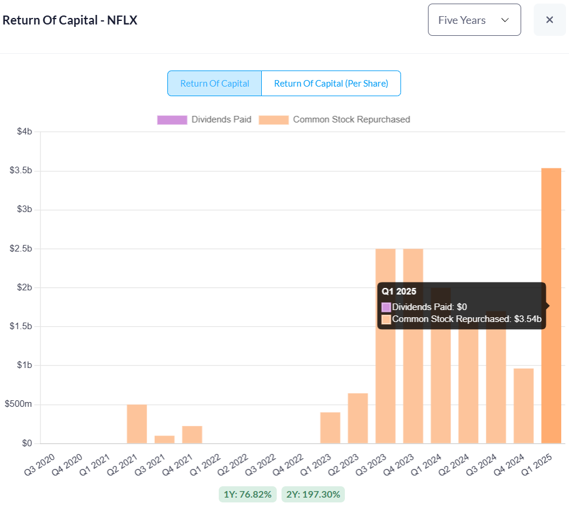Image resolution: width=569 pixels, height=506 pixels.
Task: Click the Q4 2020 axis label
Action: (67, 465)
